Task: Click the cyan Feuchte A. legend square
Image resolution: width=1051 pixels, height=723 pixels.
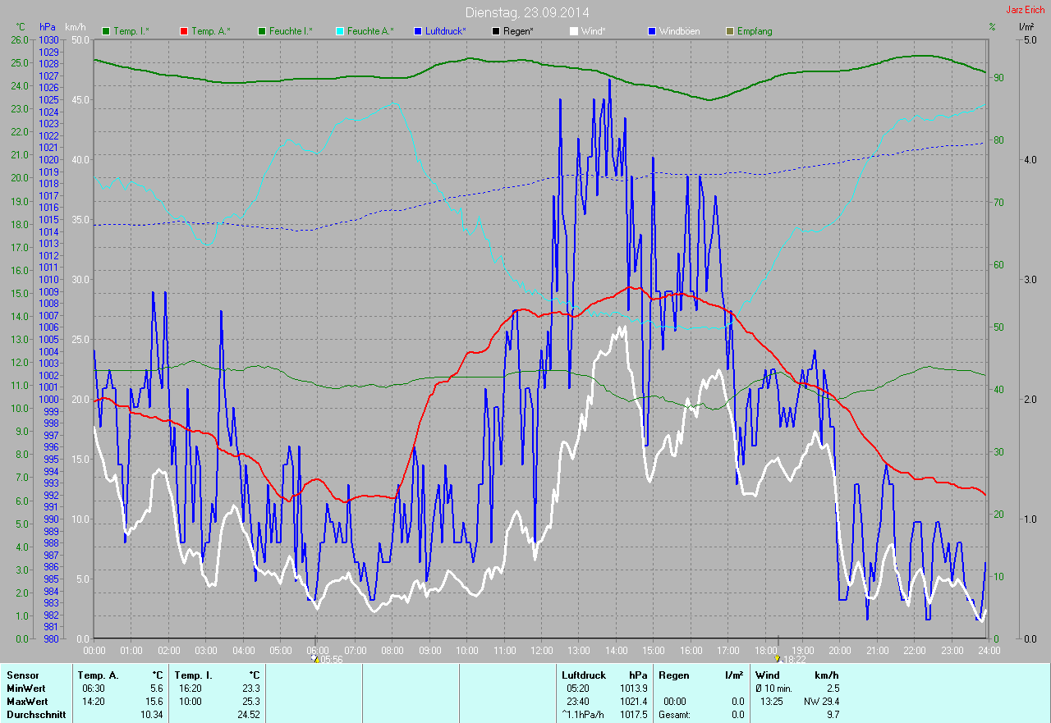Action: click(339, 31)
